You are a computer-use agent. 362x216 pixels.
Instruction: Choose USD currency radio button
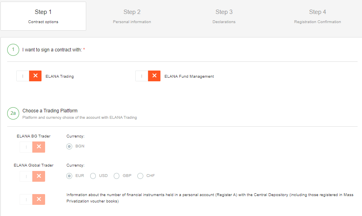(93, 176)
